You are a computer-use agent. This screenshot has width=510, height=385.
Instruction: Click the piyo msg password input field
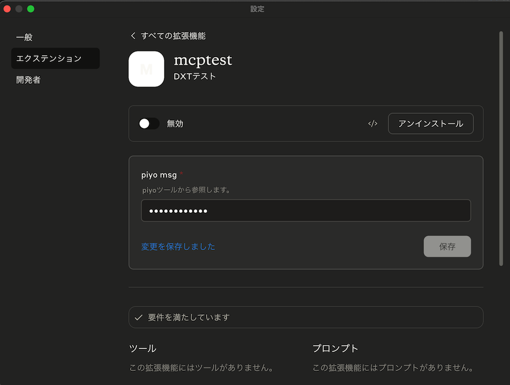coord(306,210)
